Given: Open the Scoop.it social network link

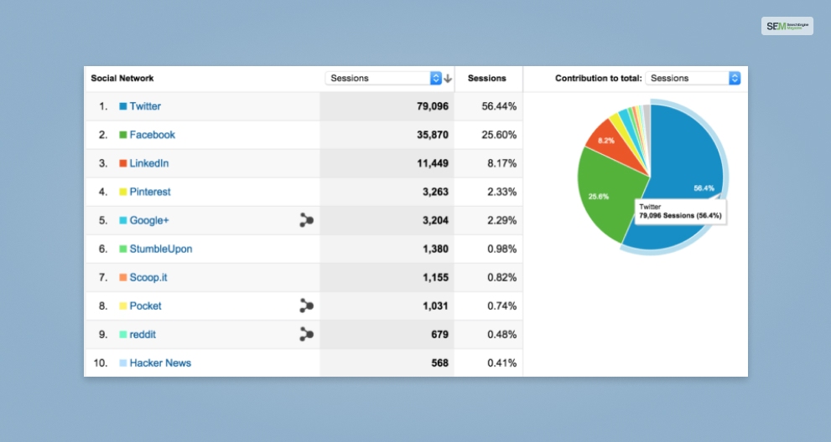Looking at the screenshot, I should click(148, 278).
